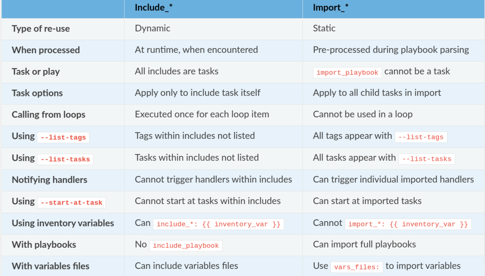This screenshot has height=276, width=485.
Task: Click the "Dynamic" cell
Action: [152, 28]
